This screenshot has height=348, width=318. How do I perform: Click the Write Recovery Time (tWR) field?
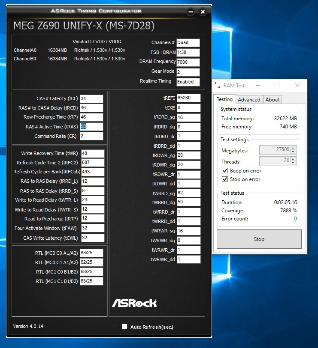click(x=93, y=153)
